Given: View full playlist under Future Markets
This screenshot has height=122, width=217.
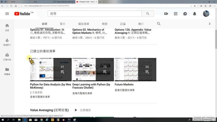Looking at the screenshot, I should click(x=124, y=90).
